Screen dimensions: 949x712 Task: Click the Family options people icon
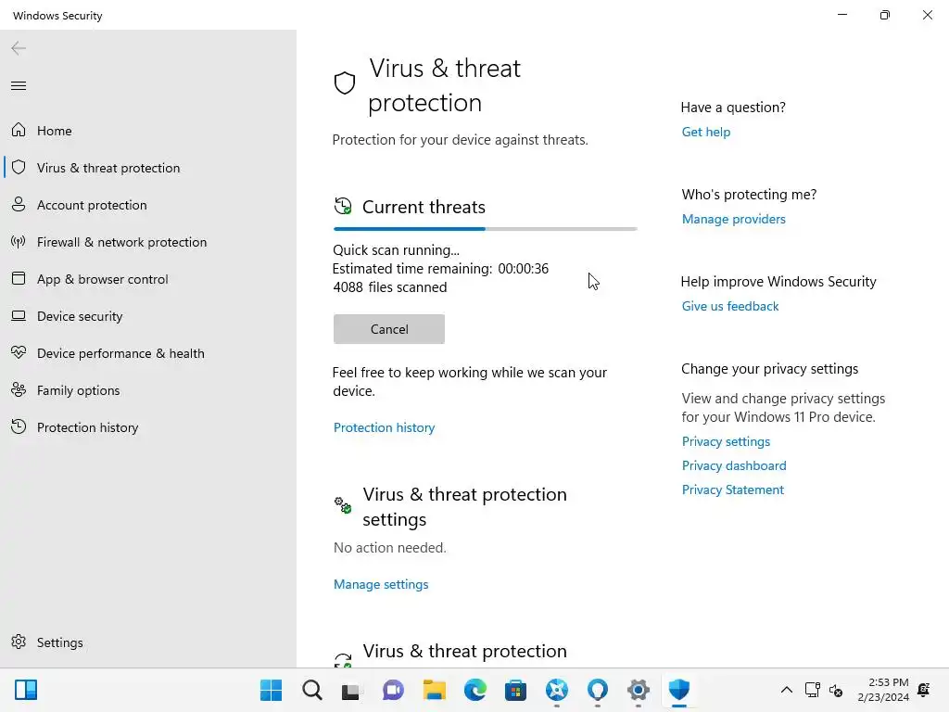19,389
